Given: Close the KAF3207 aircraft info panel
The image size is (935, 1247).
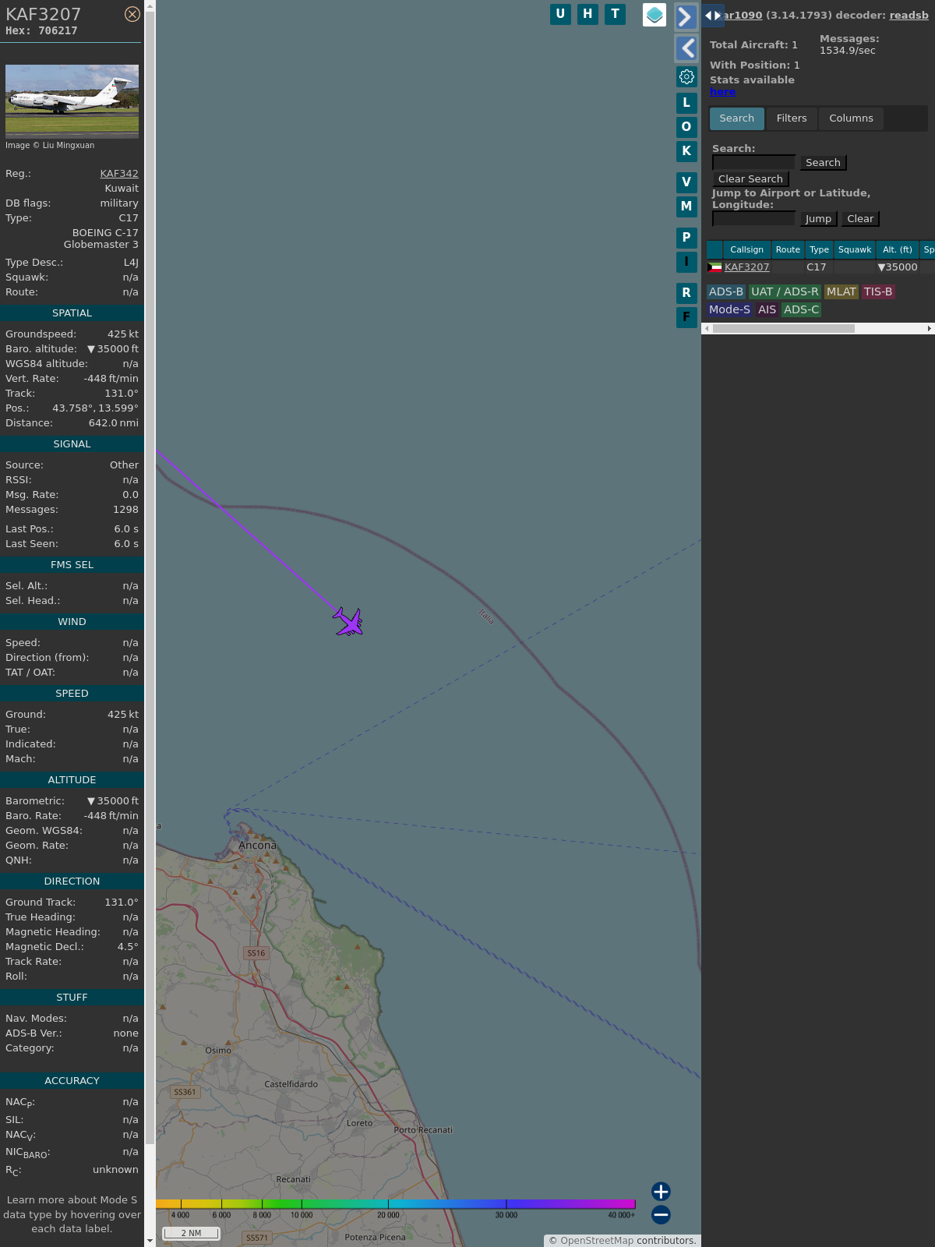Looking at the screenshot, I should coord(132,14).
